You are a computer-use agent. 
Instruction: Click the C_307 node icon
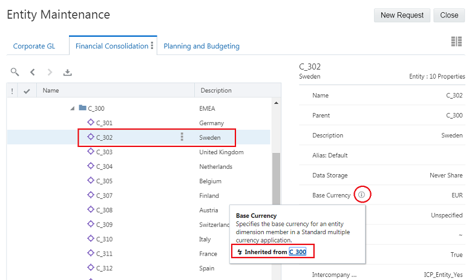coord(91,195)
